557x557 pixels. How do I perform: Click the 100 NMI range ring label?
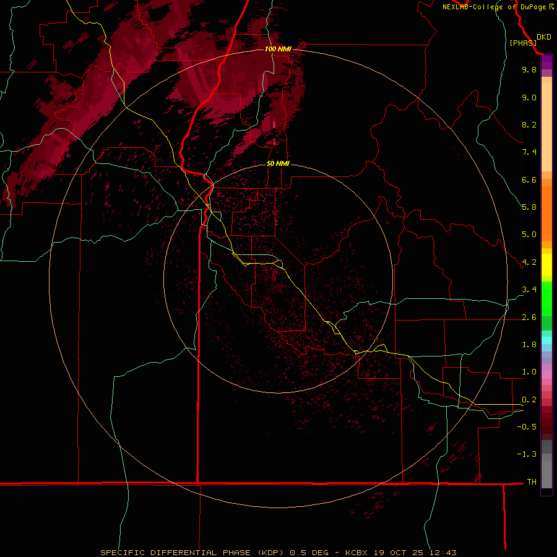click(278, 49)
